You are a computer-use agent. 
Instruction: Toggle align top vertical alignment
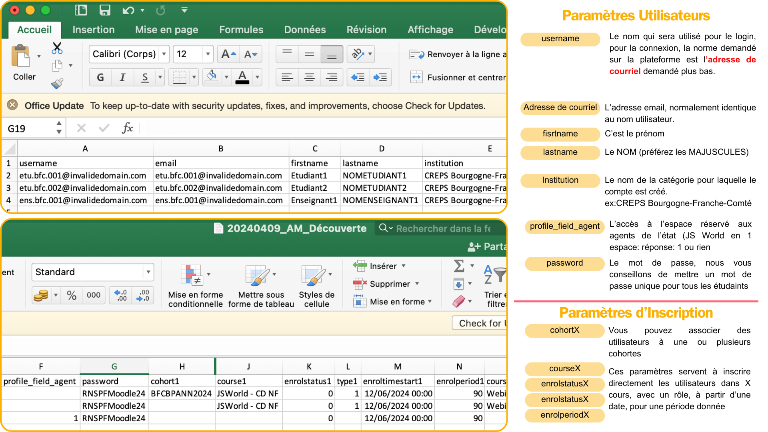pyautogui.click(x=287, y=54)
